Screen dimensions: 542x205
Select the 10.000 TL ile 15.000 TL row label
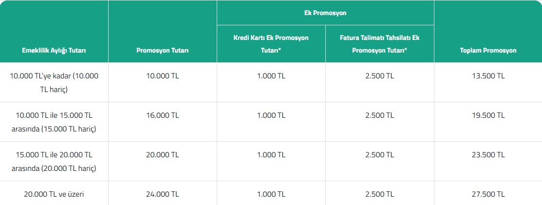coord(54,122)
